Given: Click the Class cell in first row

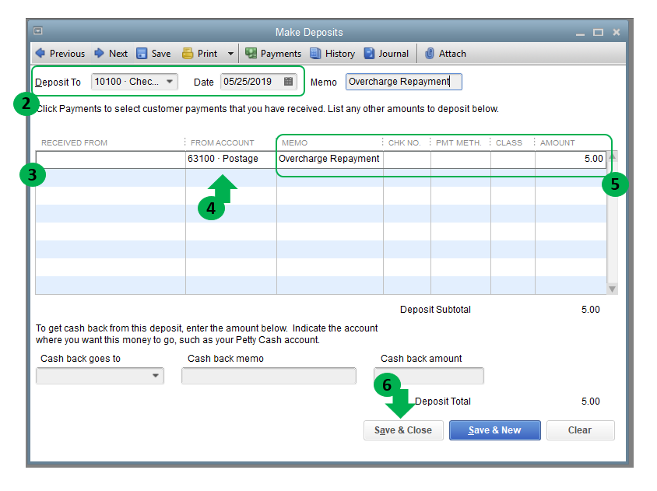Looking at the screenshot, I should pyautogui.click(x=513, y=160).
